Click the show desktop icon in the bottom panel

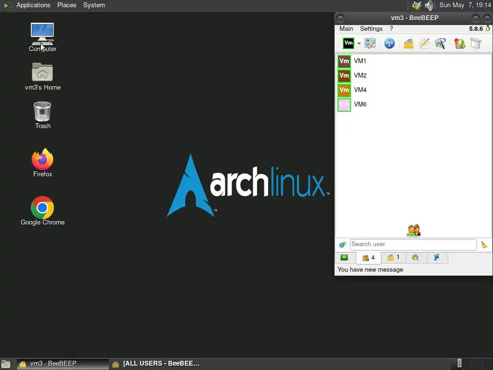pyautogui.click(x=6, y=364)
